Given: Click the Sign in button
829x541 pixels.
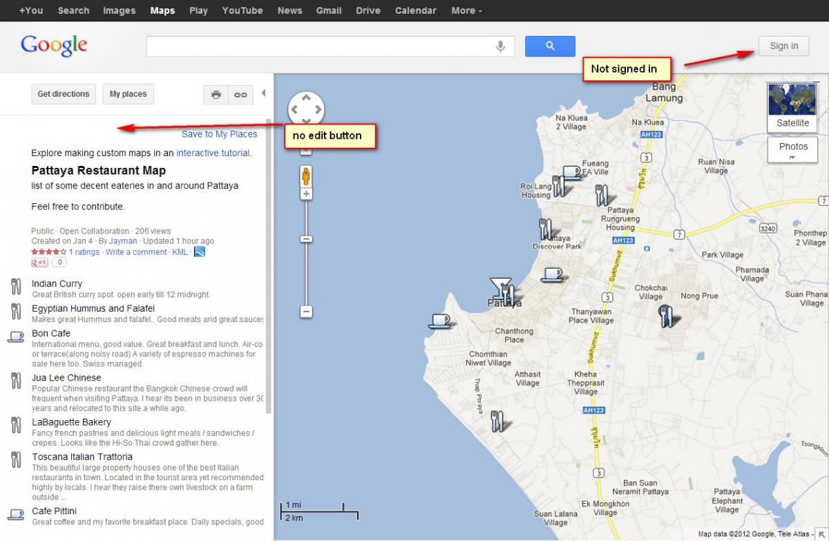Looking at the screenshot, I should coord(783,46).
